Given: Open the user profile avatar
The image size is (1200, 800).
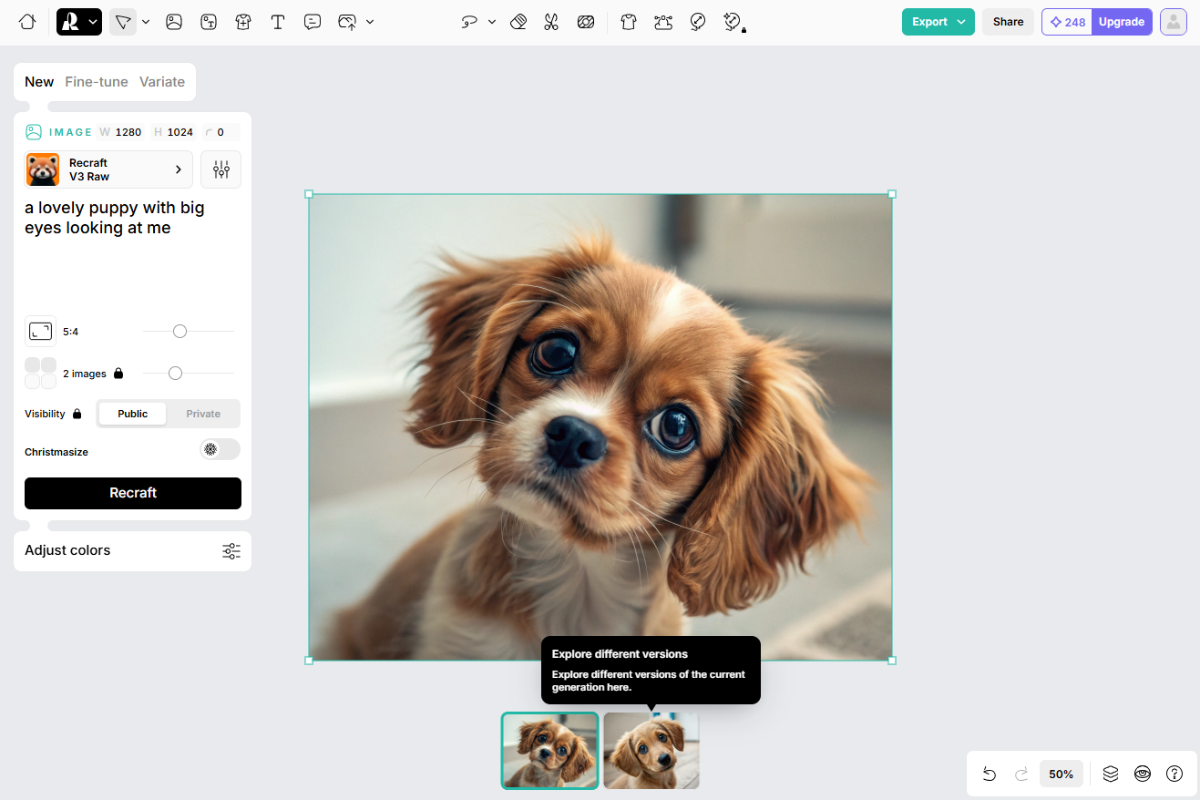Looking at the screenshot, I should [x=1174, y=22].
